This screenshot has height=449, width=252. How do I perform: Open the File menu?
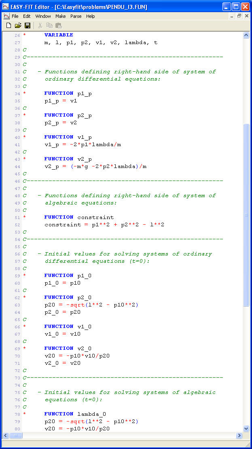[15, 16]
